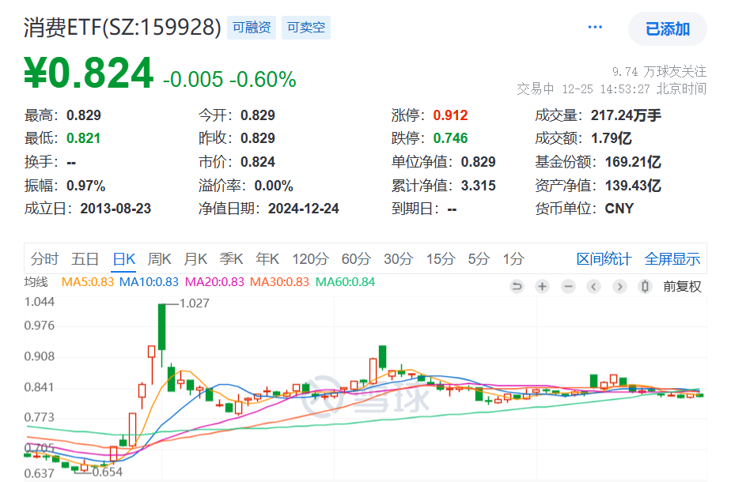Click the candlestick chart style icon
Image resolution: width=731 pixels, height=482 pixels.
pos(645,286)
